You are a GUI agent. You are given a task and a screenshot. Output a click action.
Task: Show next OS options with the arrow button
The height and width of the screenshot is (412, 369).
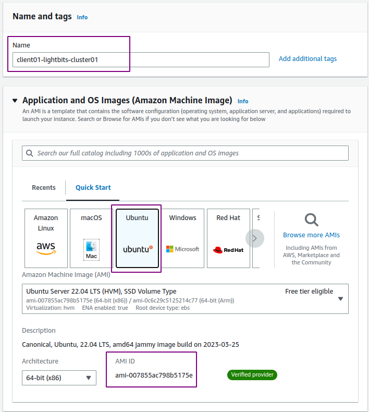click(x=255, y=238)
